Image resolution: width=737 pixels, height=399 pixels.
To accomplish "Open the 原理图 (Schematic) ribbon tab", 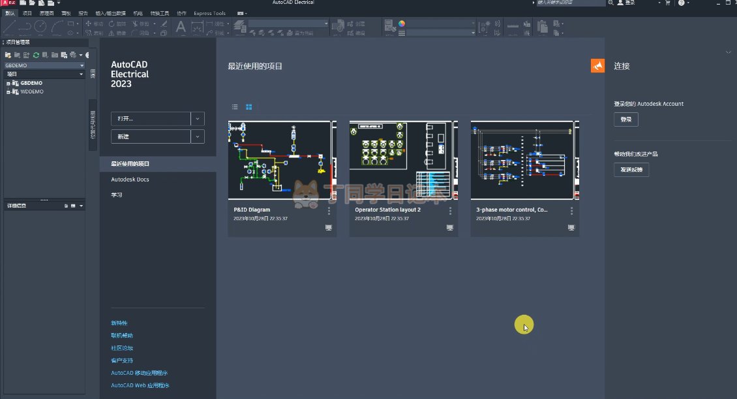I will coord(46,13).
